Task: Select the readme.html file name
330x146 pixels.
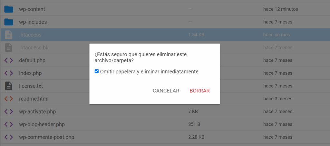Action: [x=34, y=99]
